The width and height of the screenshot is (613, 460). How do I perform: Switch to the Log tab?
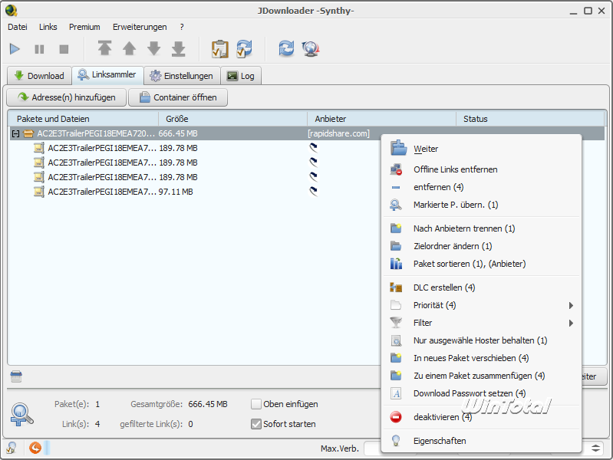pyautogui.click(x=241, y=76)
